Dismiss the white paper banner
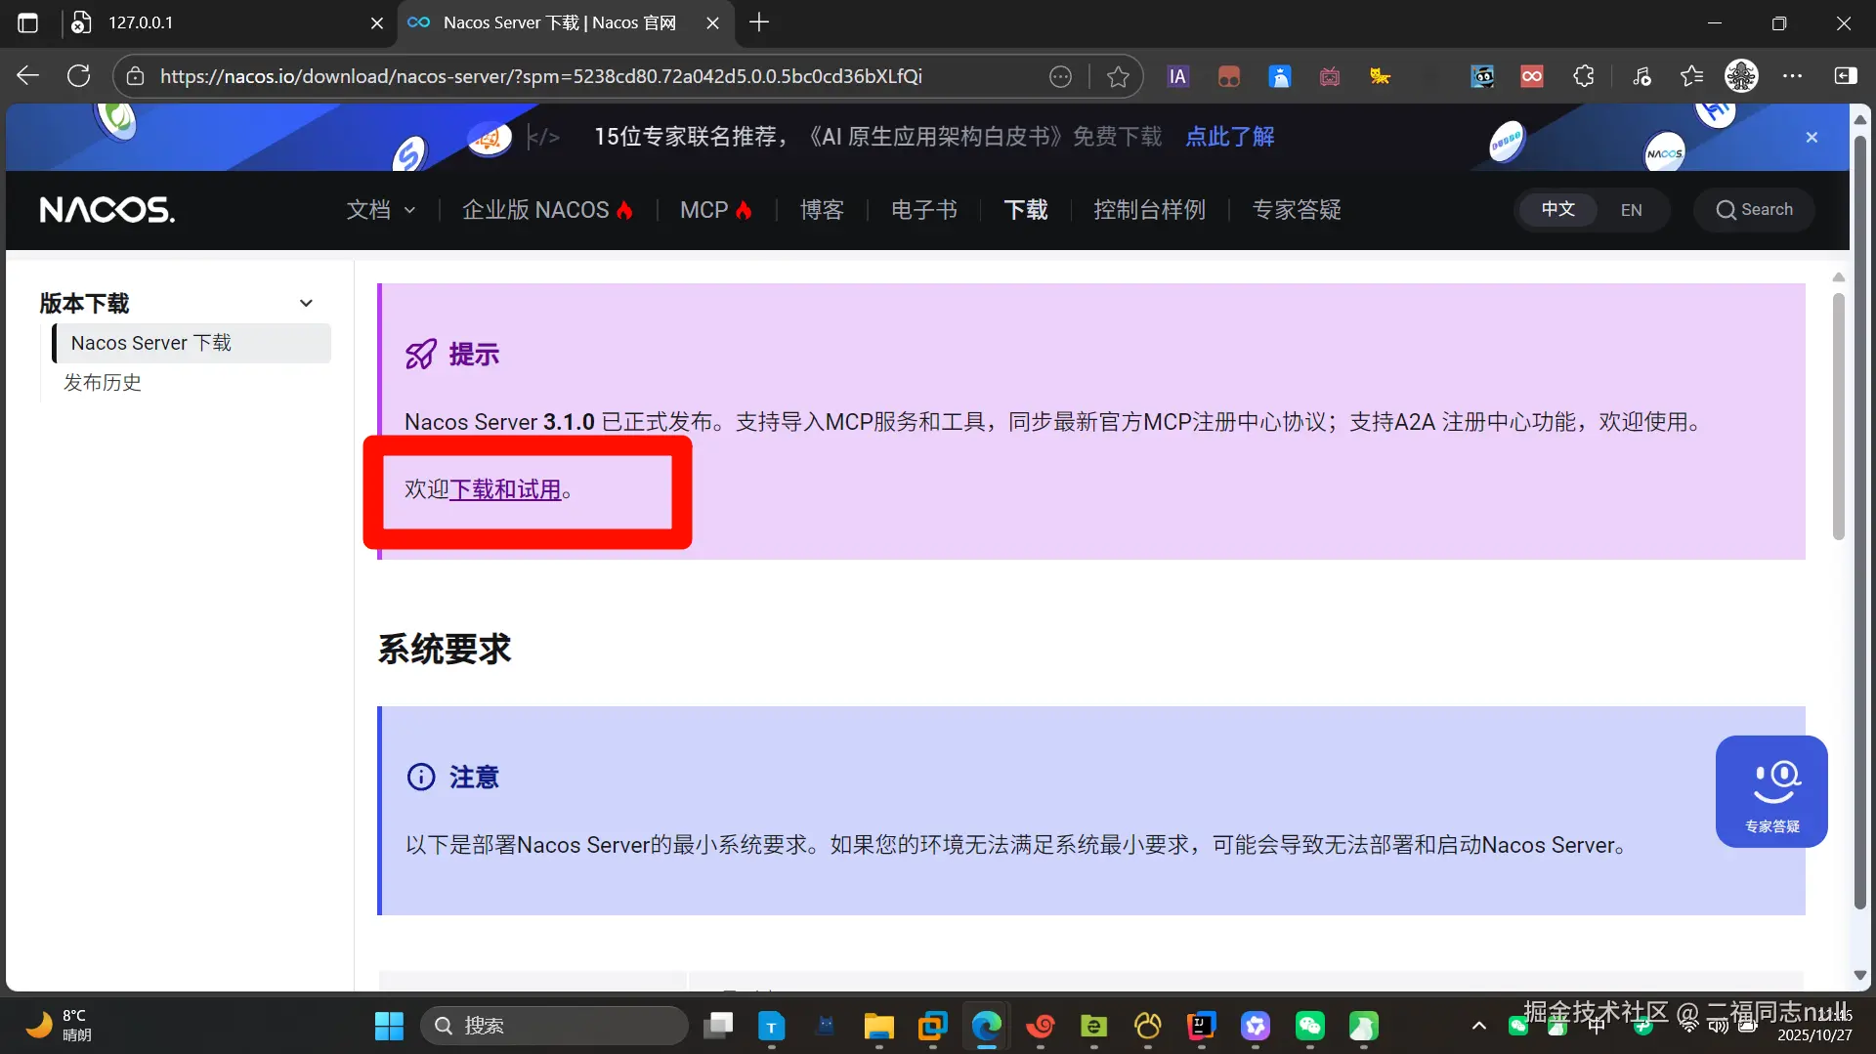 pyautogui.click(x=1812, y=138)
